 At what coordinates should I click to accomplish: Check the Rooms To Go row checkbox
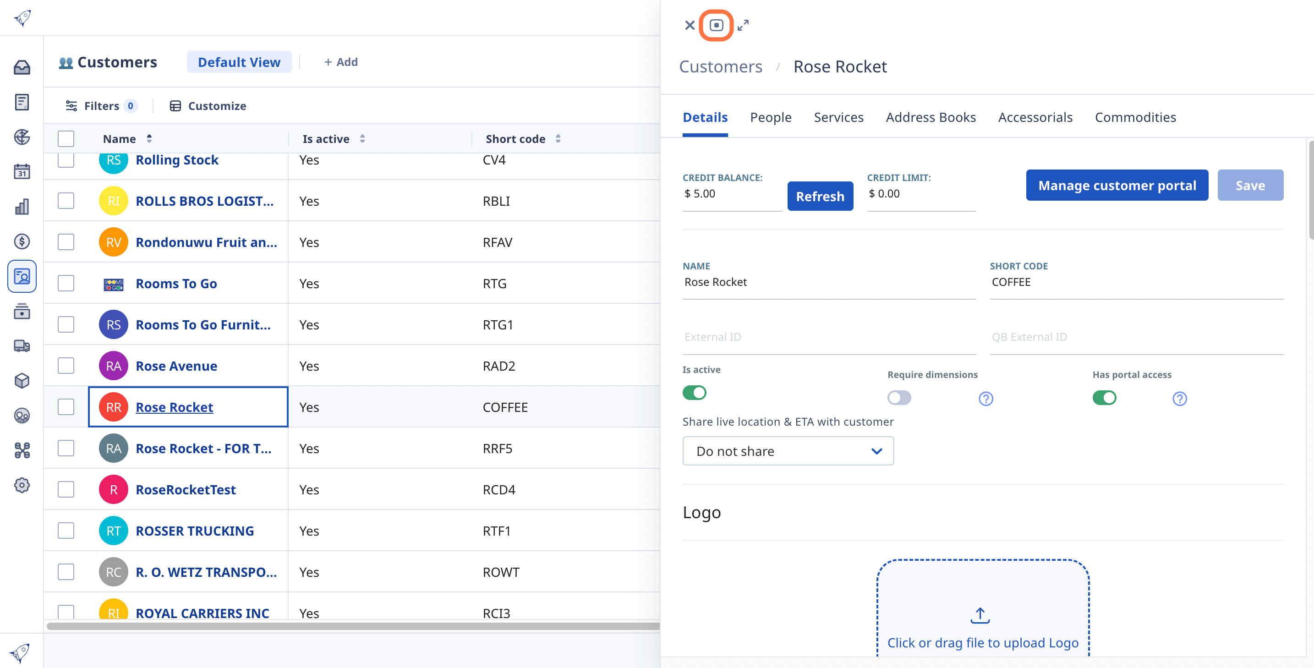[x=66, y=284]
